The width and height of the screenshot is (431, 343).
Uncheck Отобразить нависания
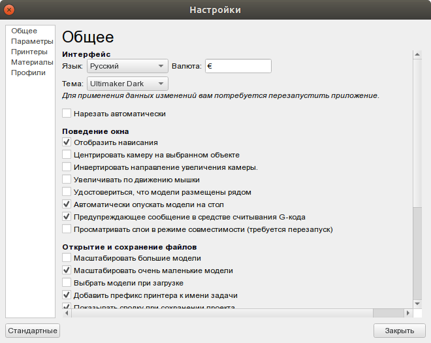[x=67, y=142]
